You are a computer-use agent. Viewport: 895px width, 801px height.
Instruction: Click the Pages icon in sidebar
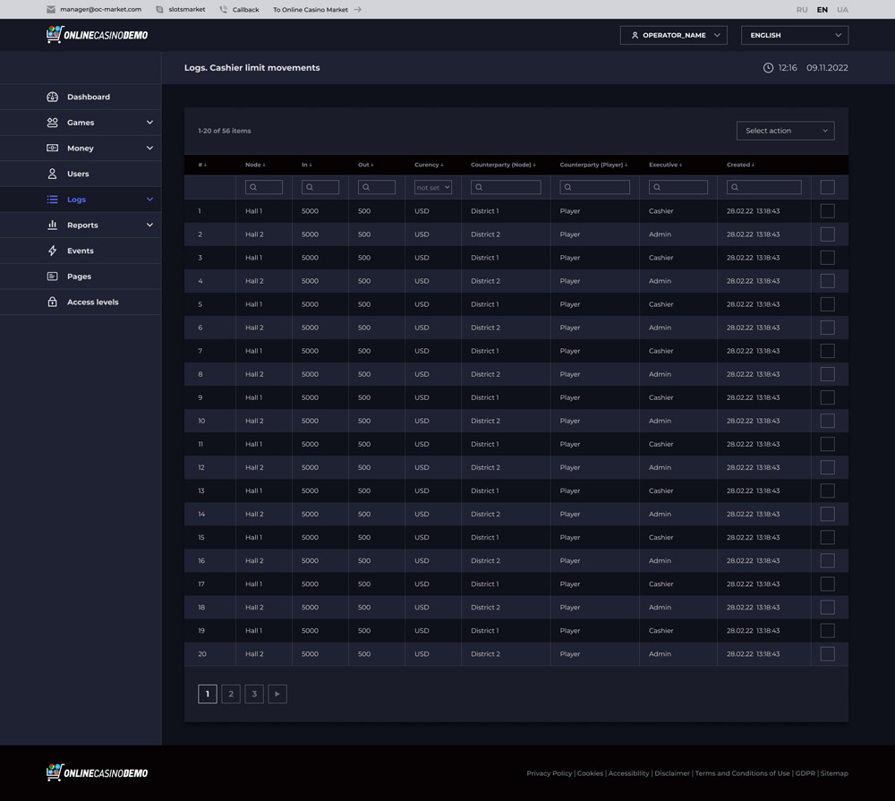(x=52, y=277)
